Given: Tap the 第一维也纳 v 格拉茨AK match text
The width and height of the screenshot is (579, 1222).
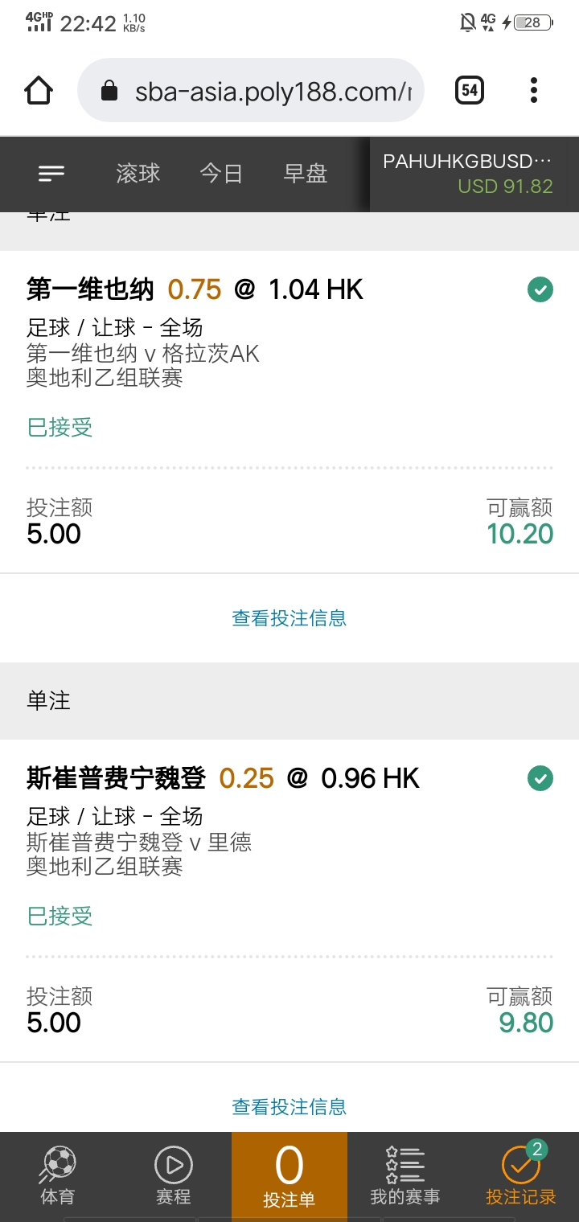Looking at the screenshot, I should click(x=143, y=353).
